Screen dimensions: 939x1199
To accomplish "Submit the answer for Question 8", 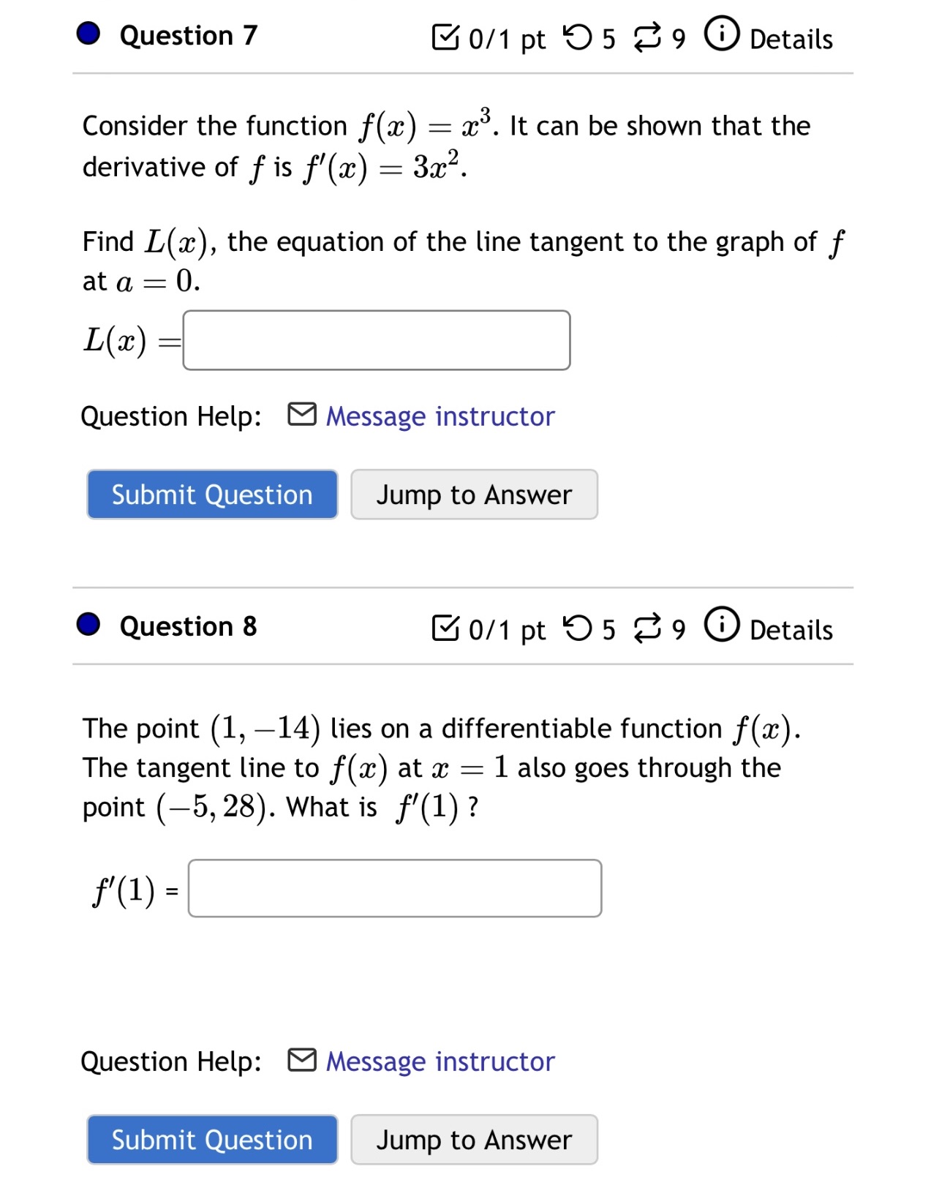I will coord(211,1140).
